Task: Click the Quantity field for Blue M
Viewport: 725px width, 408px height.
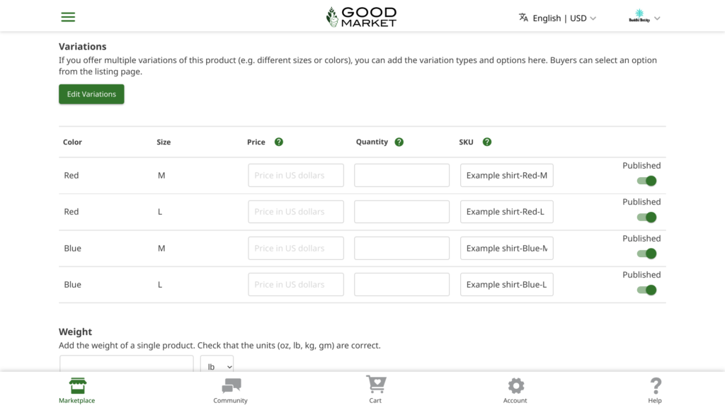Action: click(401, 248)
